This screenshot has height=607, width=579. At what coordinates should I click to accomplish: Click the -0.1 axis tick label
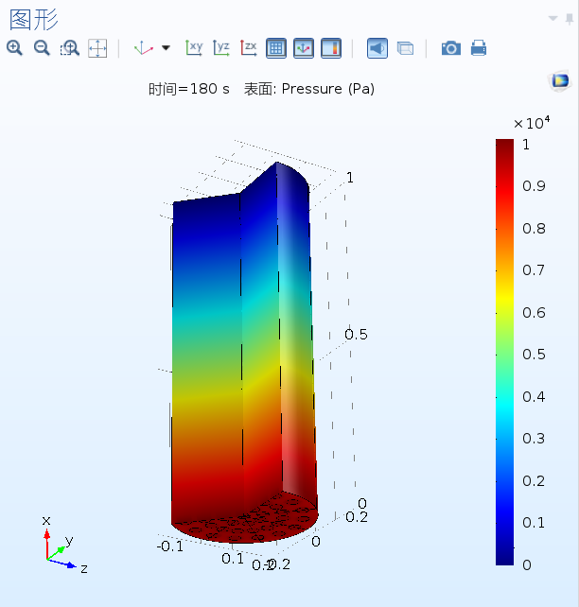pyautogui.click(x=170, y=546)
